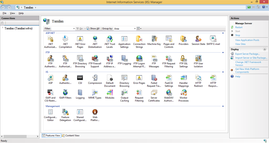
Task: Open Application Settings feature
Action: tap(124, 42)
